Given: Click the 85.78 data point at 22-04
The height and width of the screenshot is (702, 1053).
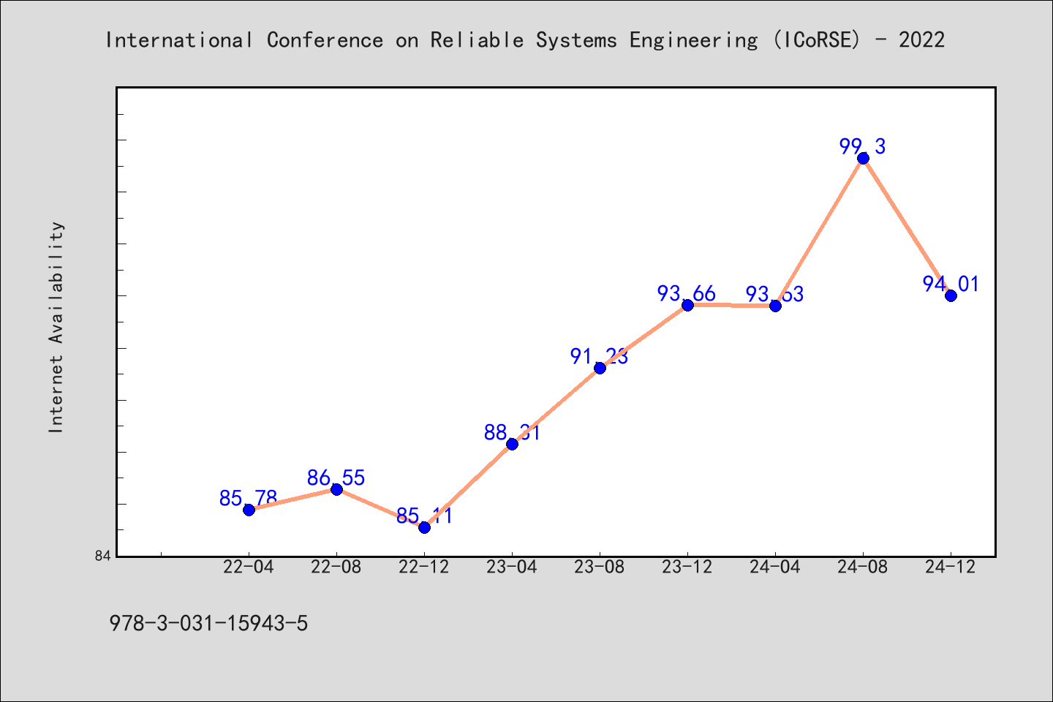Looking at the screenshot, I should (x=249, y=510).
